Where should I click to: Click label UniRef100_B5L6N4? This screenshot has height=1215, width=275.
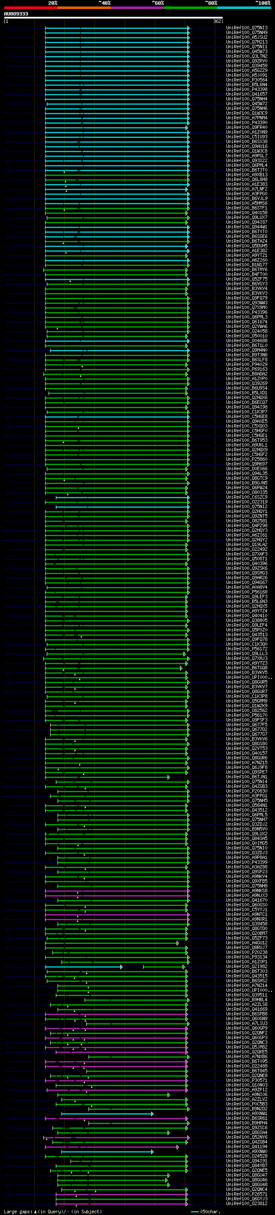point(247,84)
